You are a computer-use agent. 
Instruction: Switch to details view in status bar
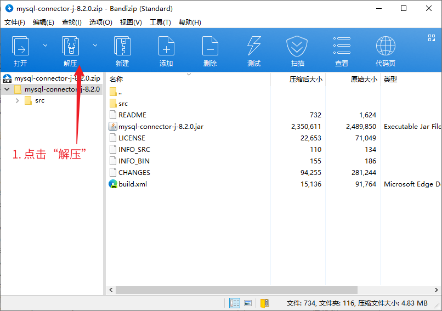pyautogui.click(x=235, y=303)
